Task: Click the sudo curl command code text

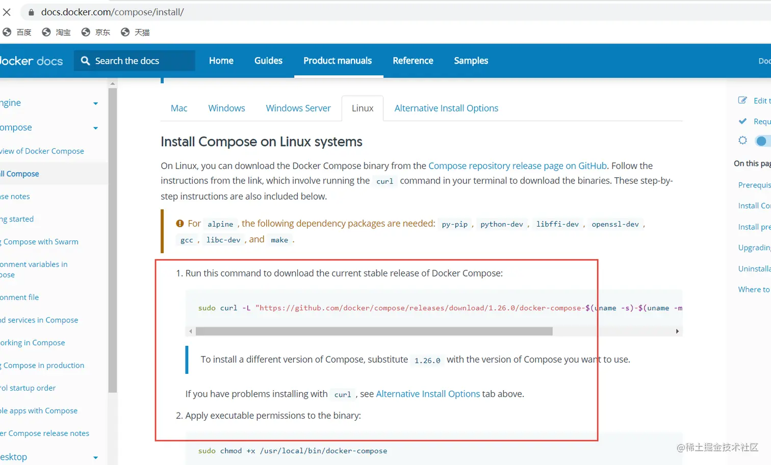Action: (440, 308)
